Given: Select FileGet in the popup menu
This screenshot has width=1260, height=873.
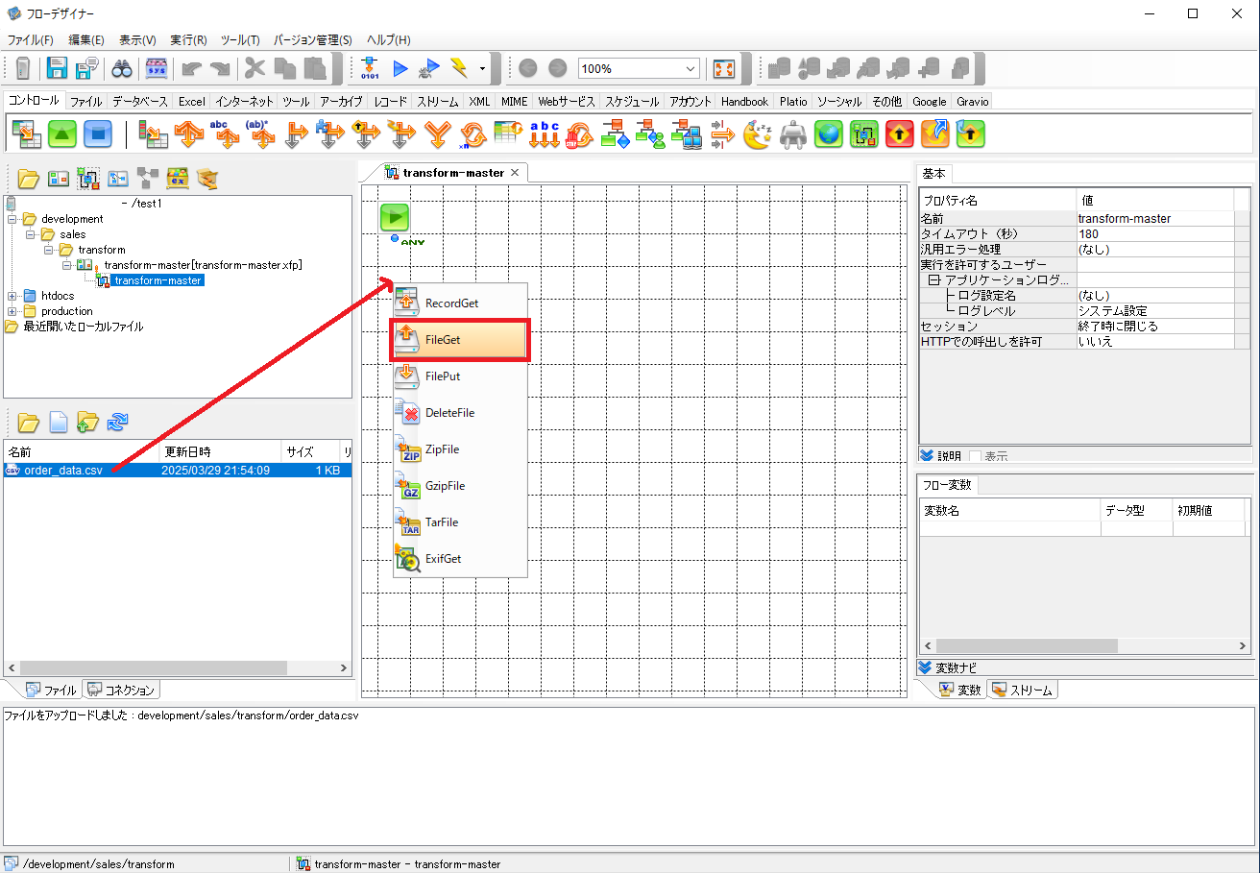Looking at the screenshot, I should coord(459,340).
